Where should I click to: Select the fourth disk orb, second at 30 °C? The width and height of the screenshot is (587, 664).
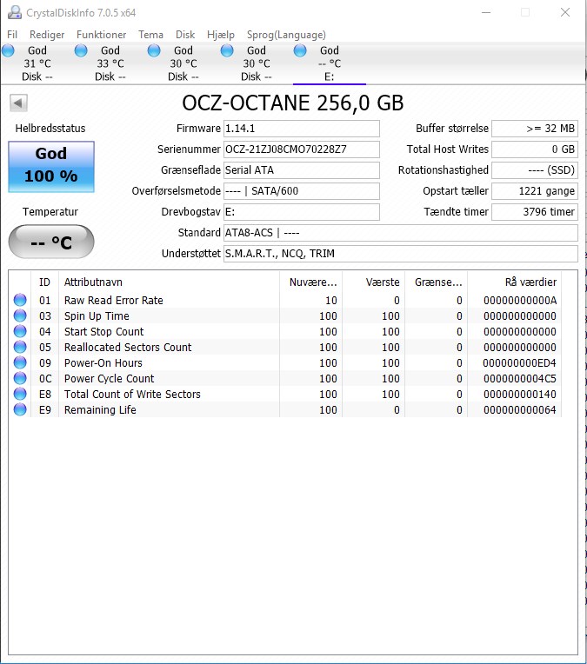click(227, 50)
